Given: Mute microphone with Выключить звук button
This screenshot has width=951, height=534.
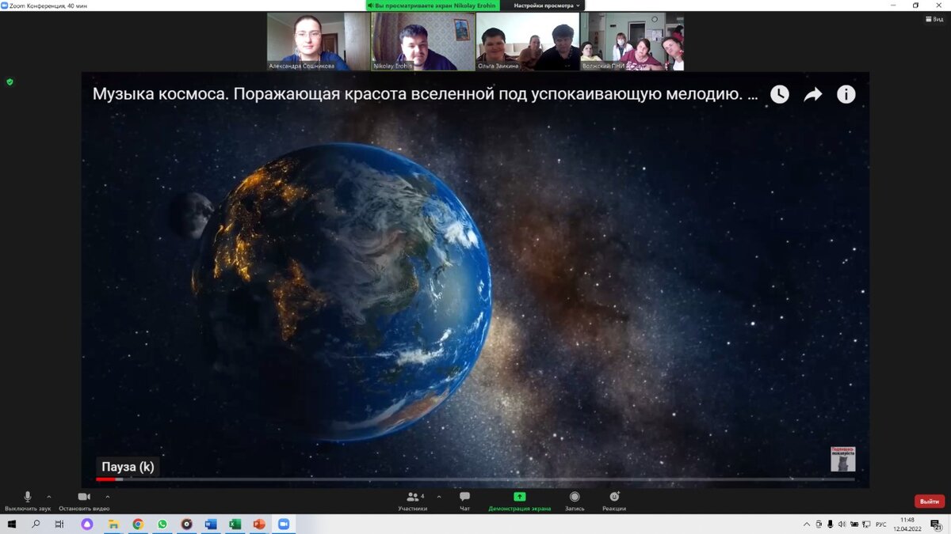Looking at the screenshot, I should pos(27,501).
